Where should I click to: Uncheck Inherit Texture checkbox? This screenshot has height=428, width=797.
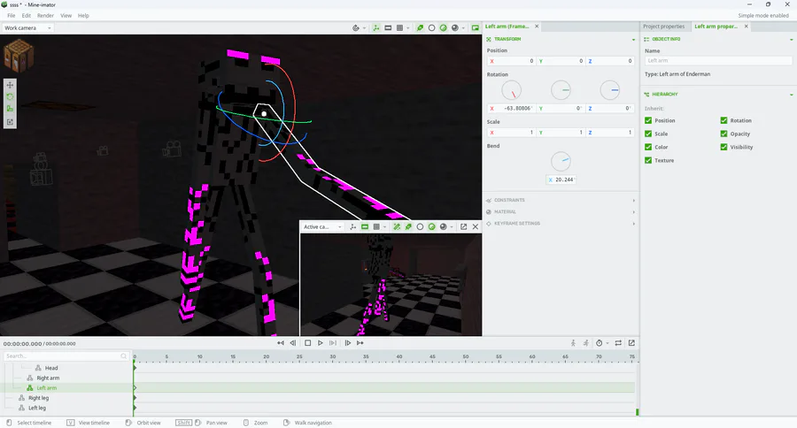click(648, 160)
